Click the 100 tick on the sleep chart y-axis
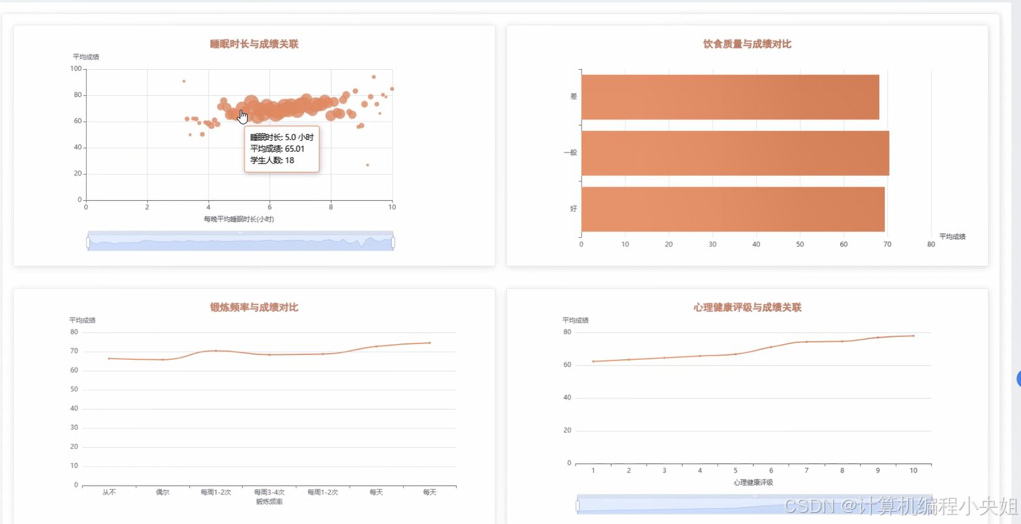This screenshot has height=524, width=1021. (x=75, y=69)
